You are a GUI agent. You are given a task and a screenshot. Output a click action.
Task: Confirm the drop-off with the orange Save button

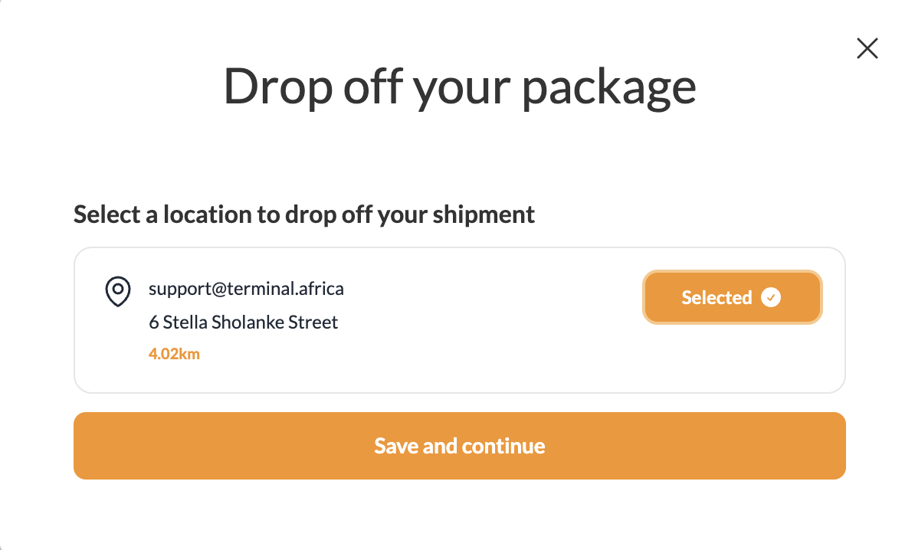[x=459, y=446]
